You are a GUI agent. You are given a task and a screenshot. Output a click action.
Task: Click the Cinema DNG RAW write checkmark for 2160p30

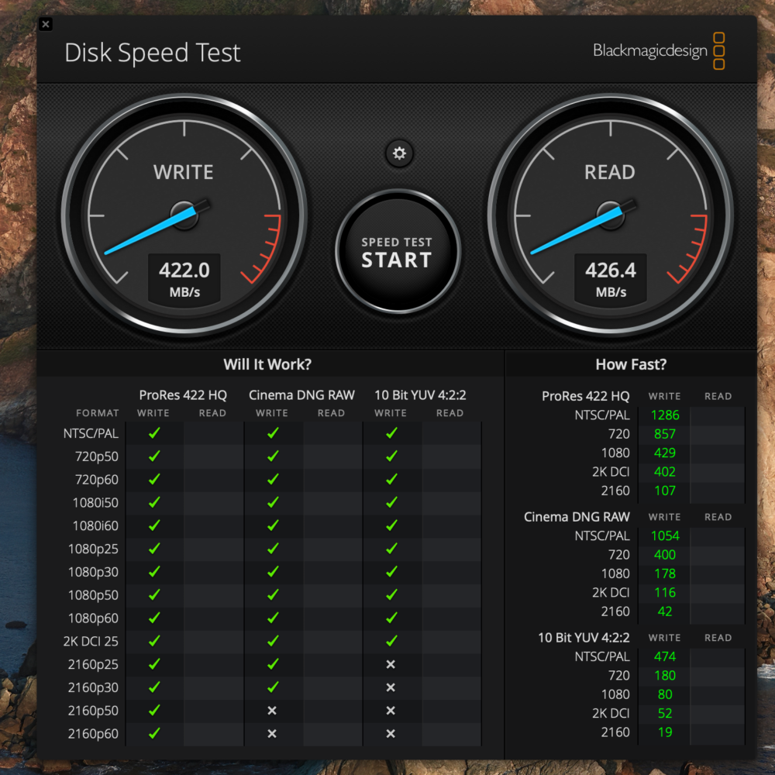pyautogui.click(x=273, y=687)
